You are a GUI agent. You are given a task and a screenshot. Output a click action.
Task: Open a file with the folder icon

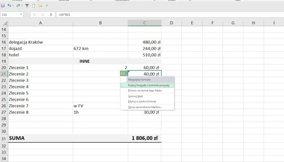pyautogui.click(x=40, y=6)
